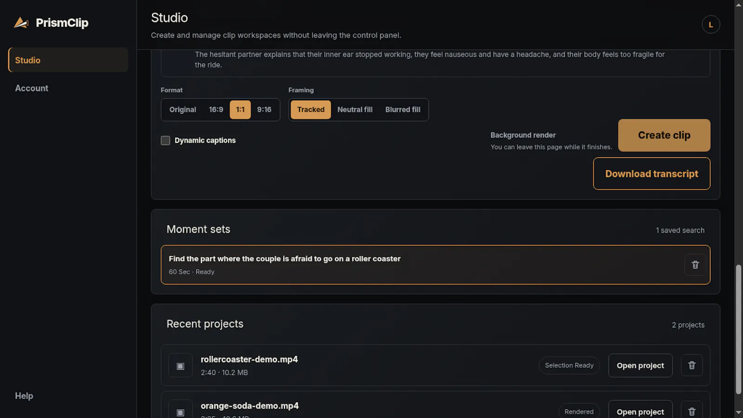This screenshot has height=418, width=743.
Task: Click the Create clip button
Action: coord(664,135)
